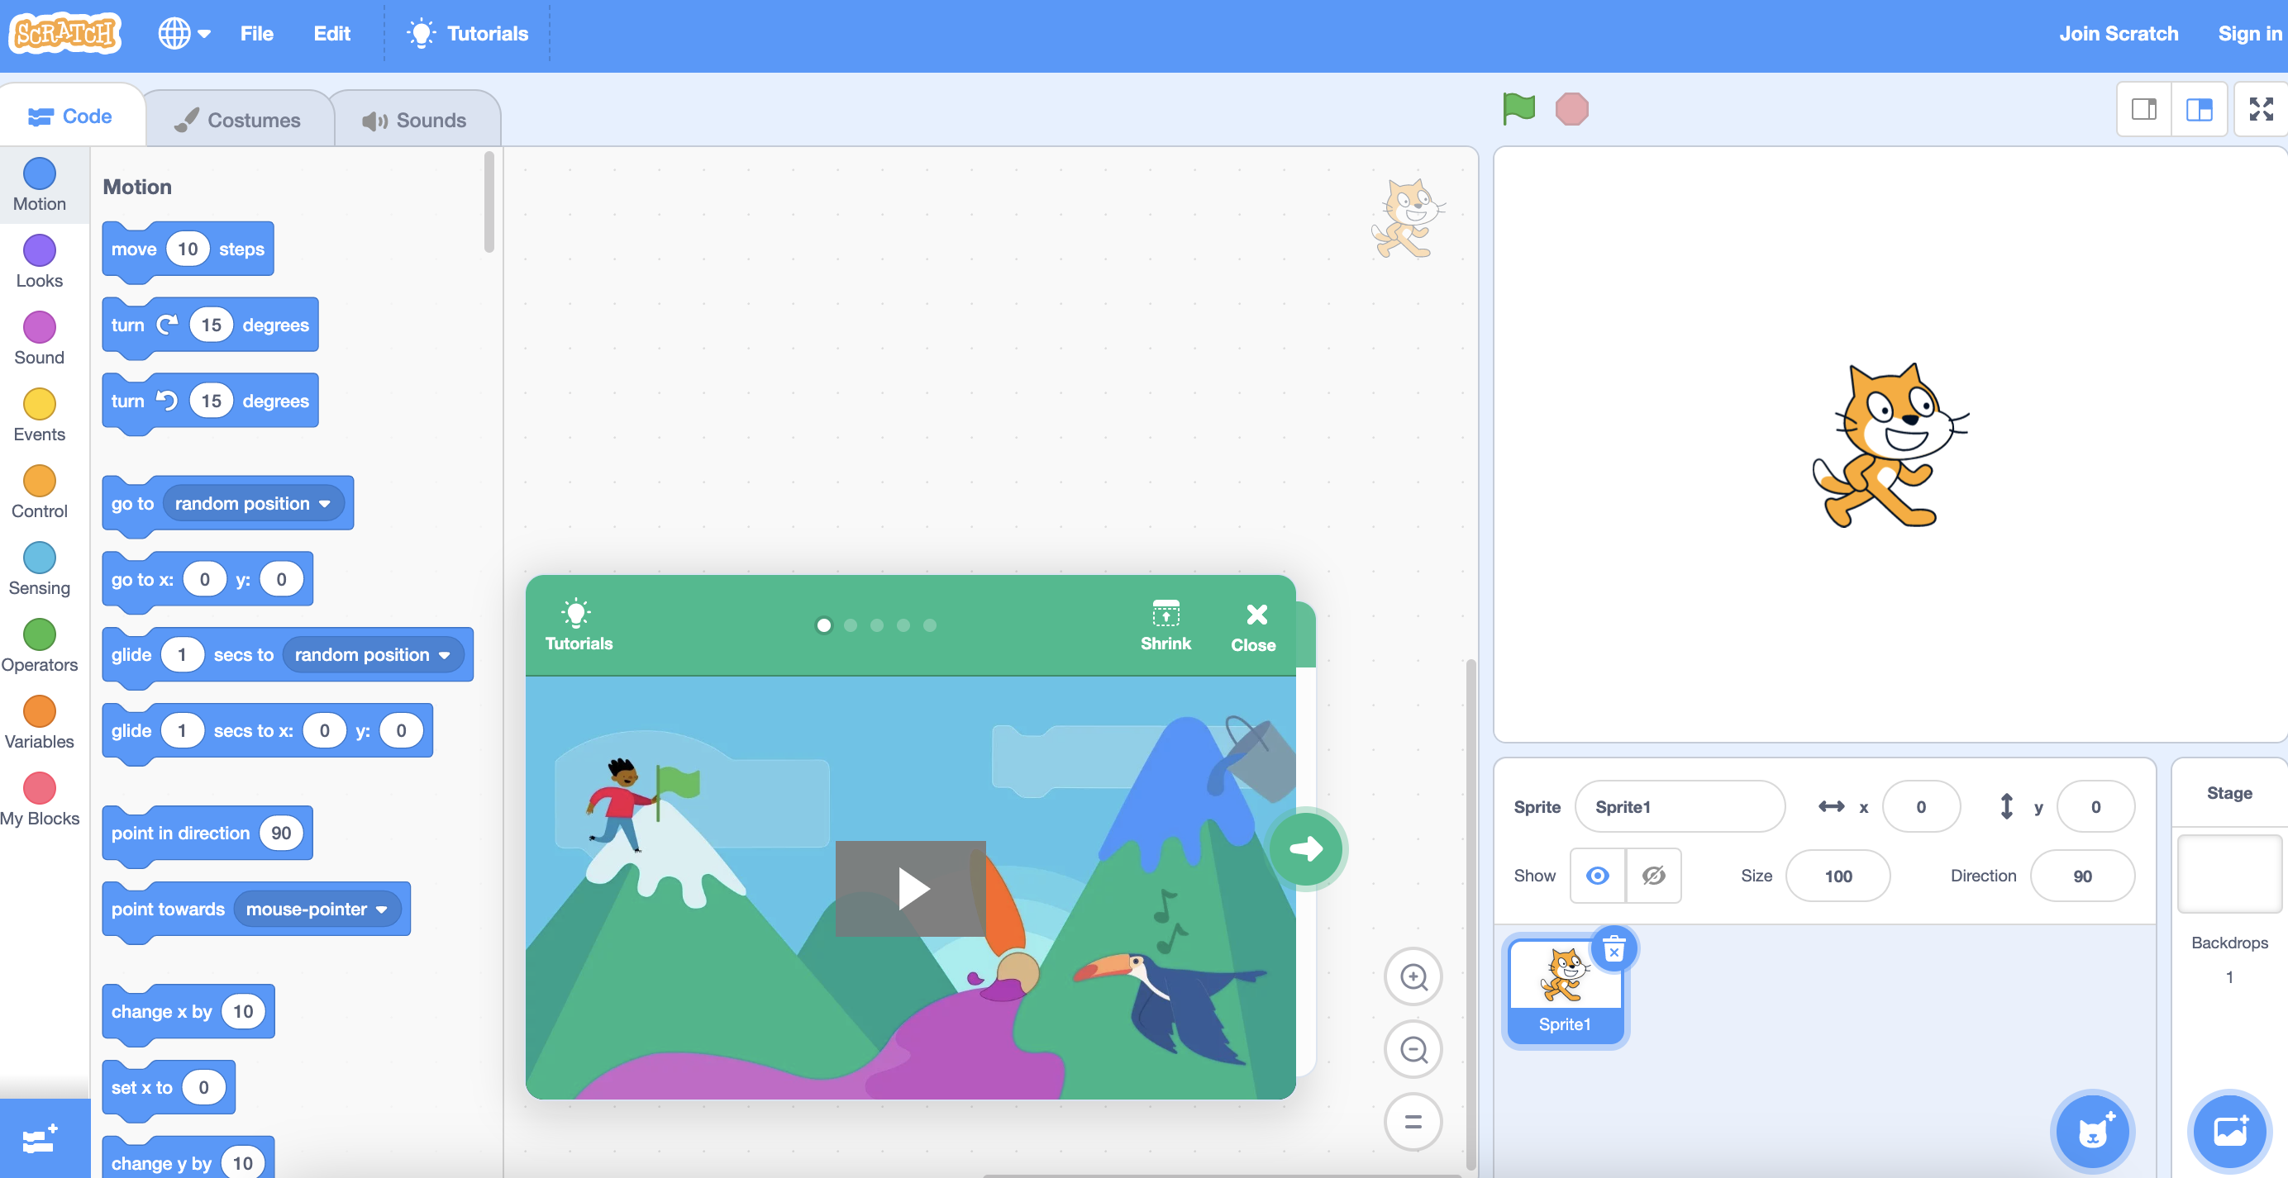Hide sprite with crossed-eye toggle
Viewport: 2288px width, 1178px height.
(x=1653, y=876)
